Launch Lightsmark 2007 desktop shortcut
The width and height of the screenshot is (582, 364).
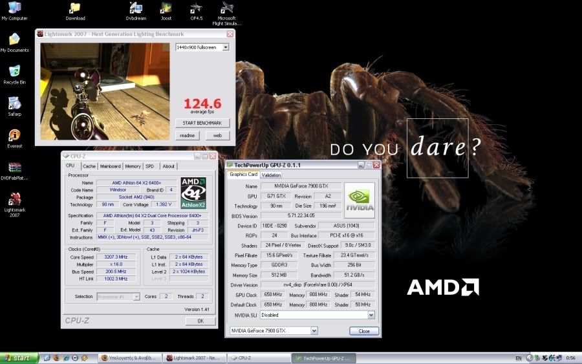[14, 204]
